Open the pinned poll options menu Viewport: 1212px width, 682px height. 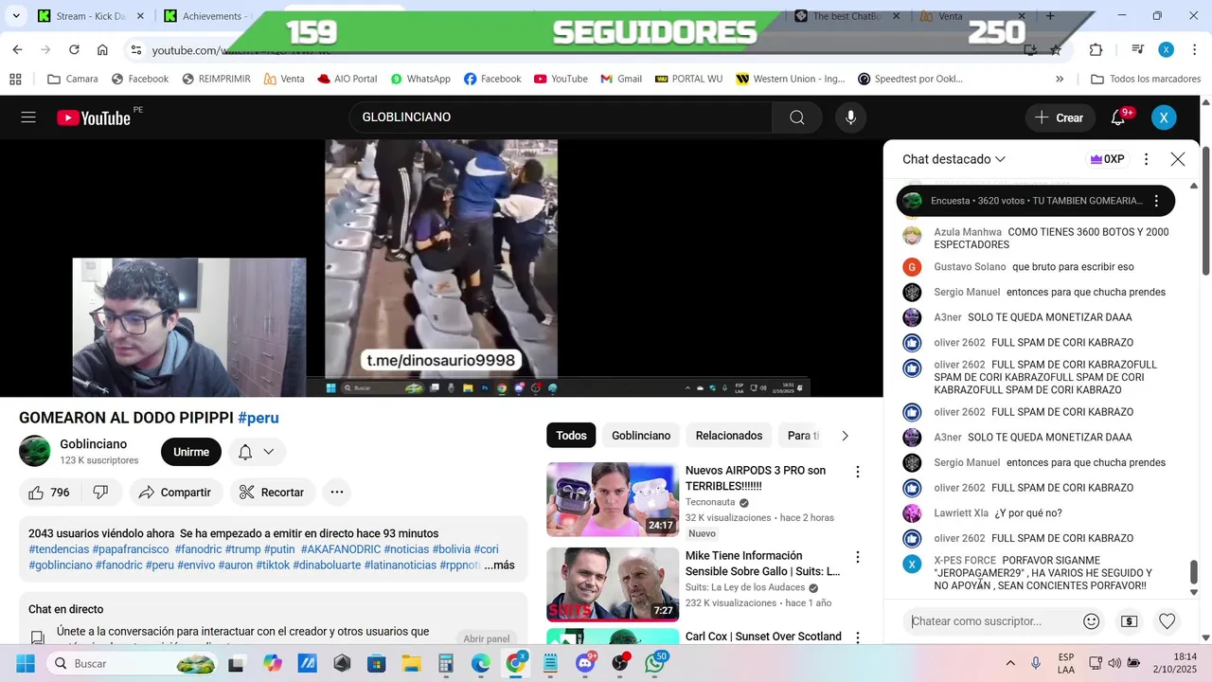[1156, 201]
